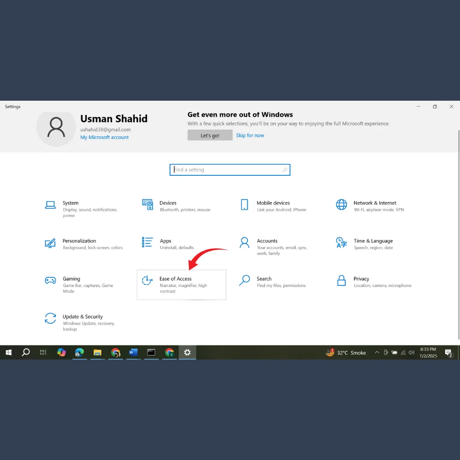The height and width of the screenshot is (460, 460).
Task: Click 'Background, lock screen, colors' description
Action: click(93, 247)
